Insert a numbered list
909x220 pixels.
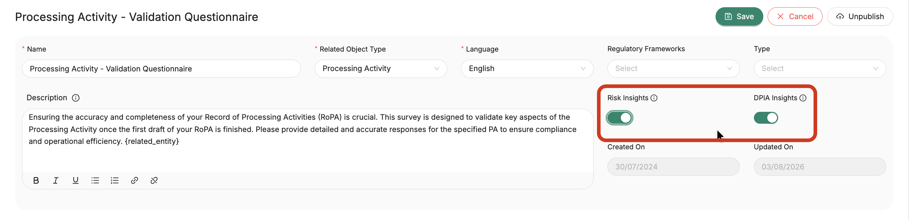tap(115, 180)
